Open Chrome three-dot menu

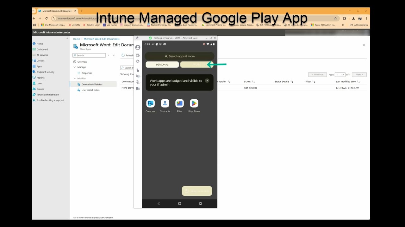[366, 18]
